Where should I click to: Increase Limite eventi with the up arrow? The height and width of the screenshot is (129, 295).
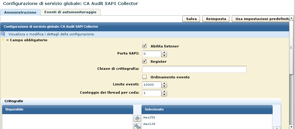164,83
